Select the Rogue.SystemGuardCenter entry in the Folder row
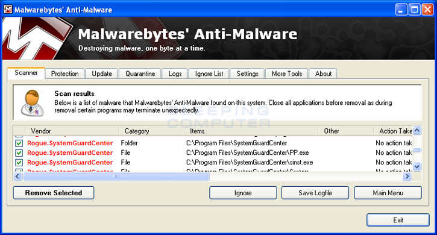The image size is (437, 235). click(x=70, y=143)
